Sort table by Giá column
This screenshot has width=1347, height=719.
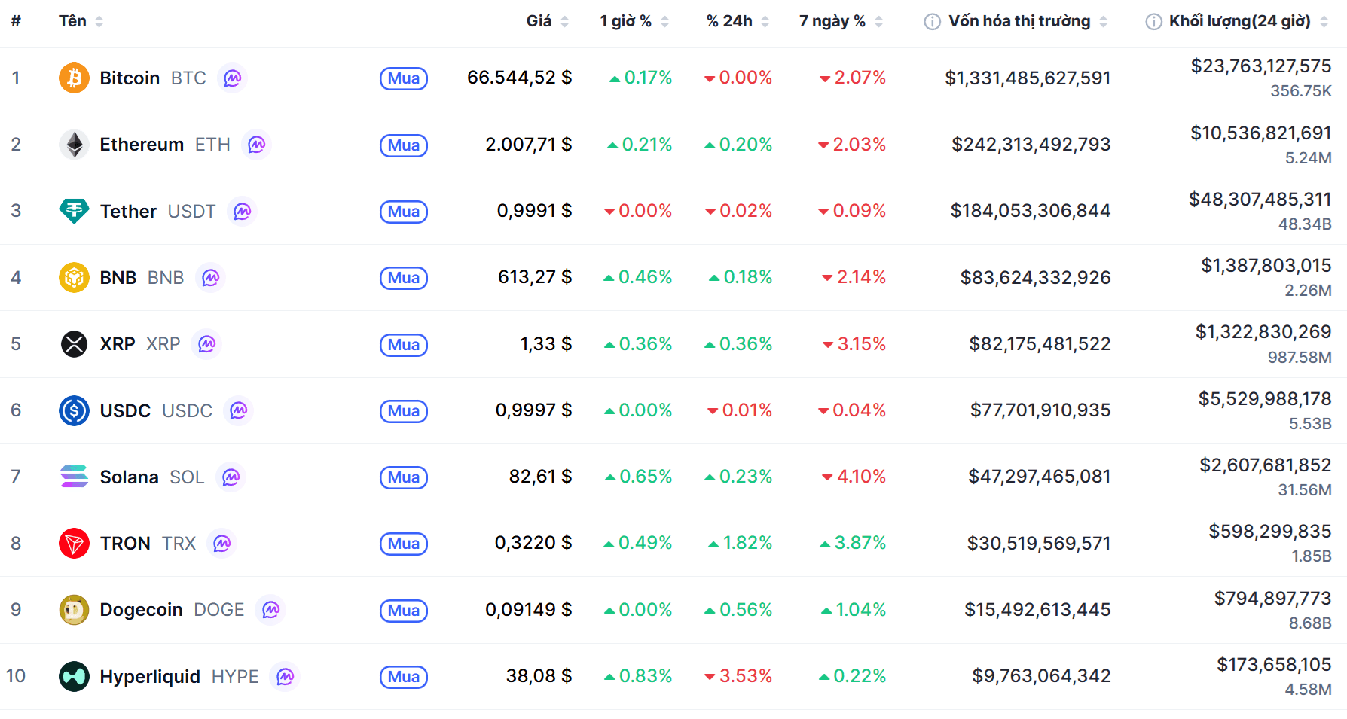[548, 21]
